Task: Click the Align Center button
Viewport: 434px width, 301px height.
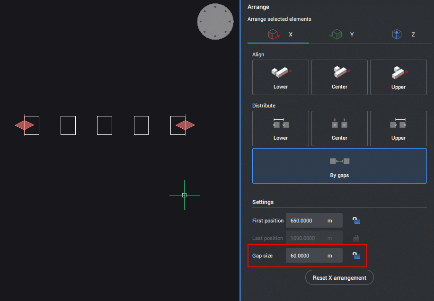Action: coord(339,78)
